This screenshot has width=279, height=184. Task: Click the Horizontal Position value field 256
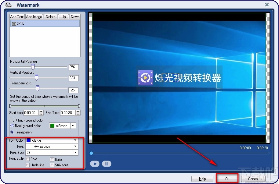point(74,67)
